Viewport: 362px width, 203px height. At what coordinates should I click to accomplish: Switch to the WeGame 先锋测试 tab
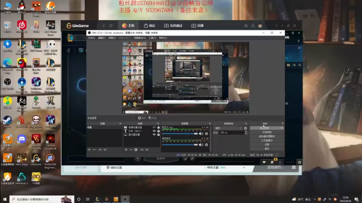click(x=173, y=26)
